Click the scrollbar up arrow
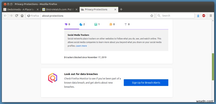216x104 pixels. tap(213, 21)
